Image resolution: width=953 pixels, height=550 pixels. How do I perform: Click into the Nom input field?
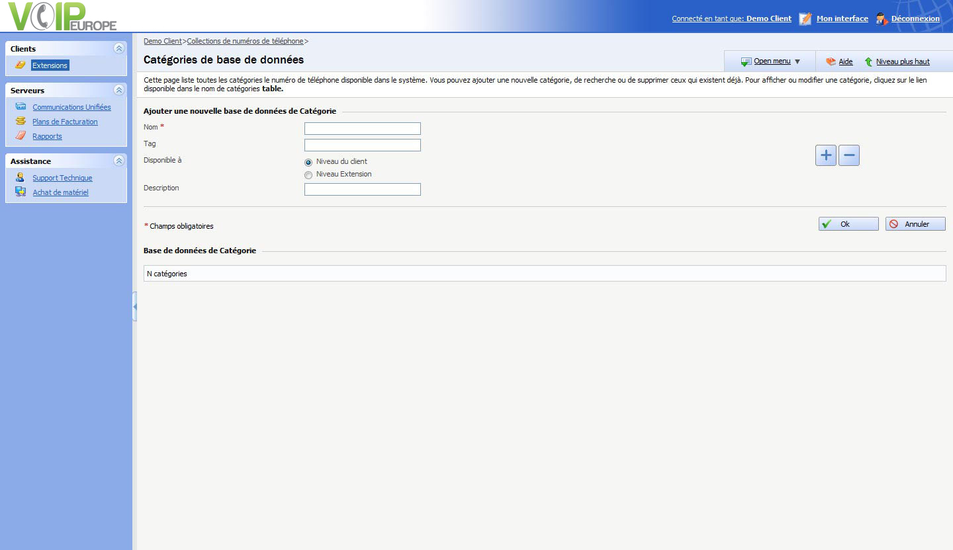362,128
